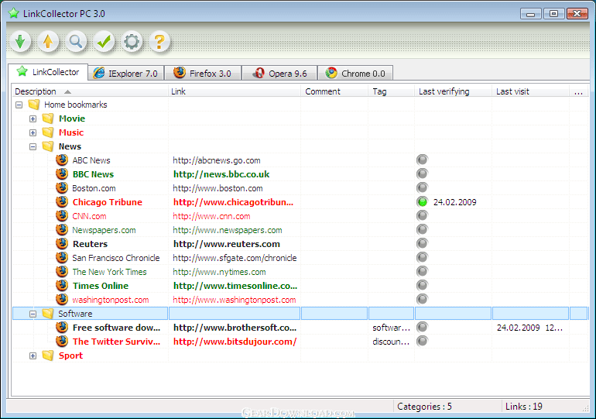Screen dimensions: 596x419
Task: Open the http://news.bbc.co.uk link
Action: coord(221,174)
